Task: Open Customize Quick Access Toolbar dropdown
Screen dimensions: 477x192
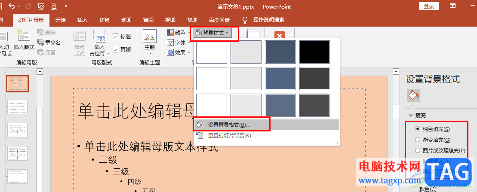Action: tap(66, 6)
